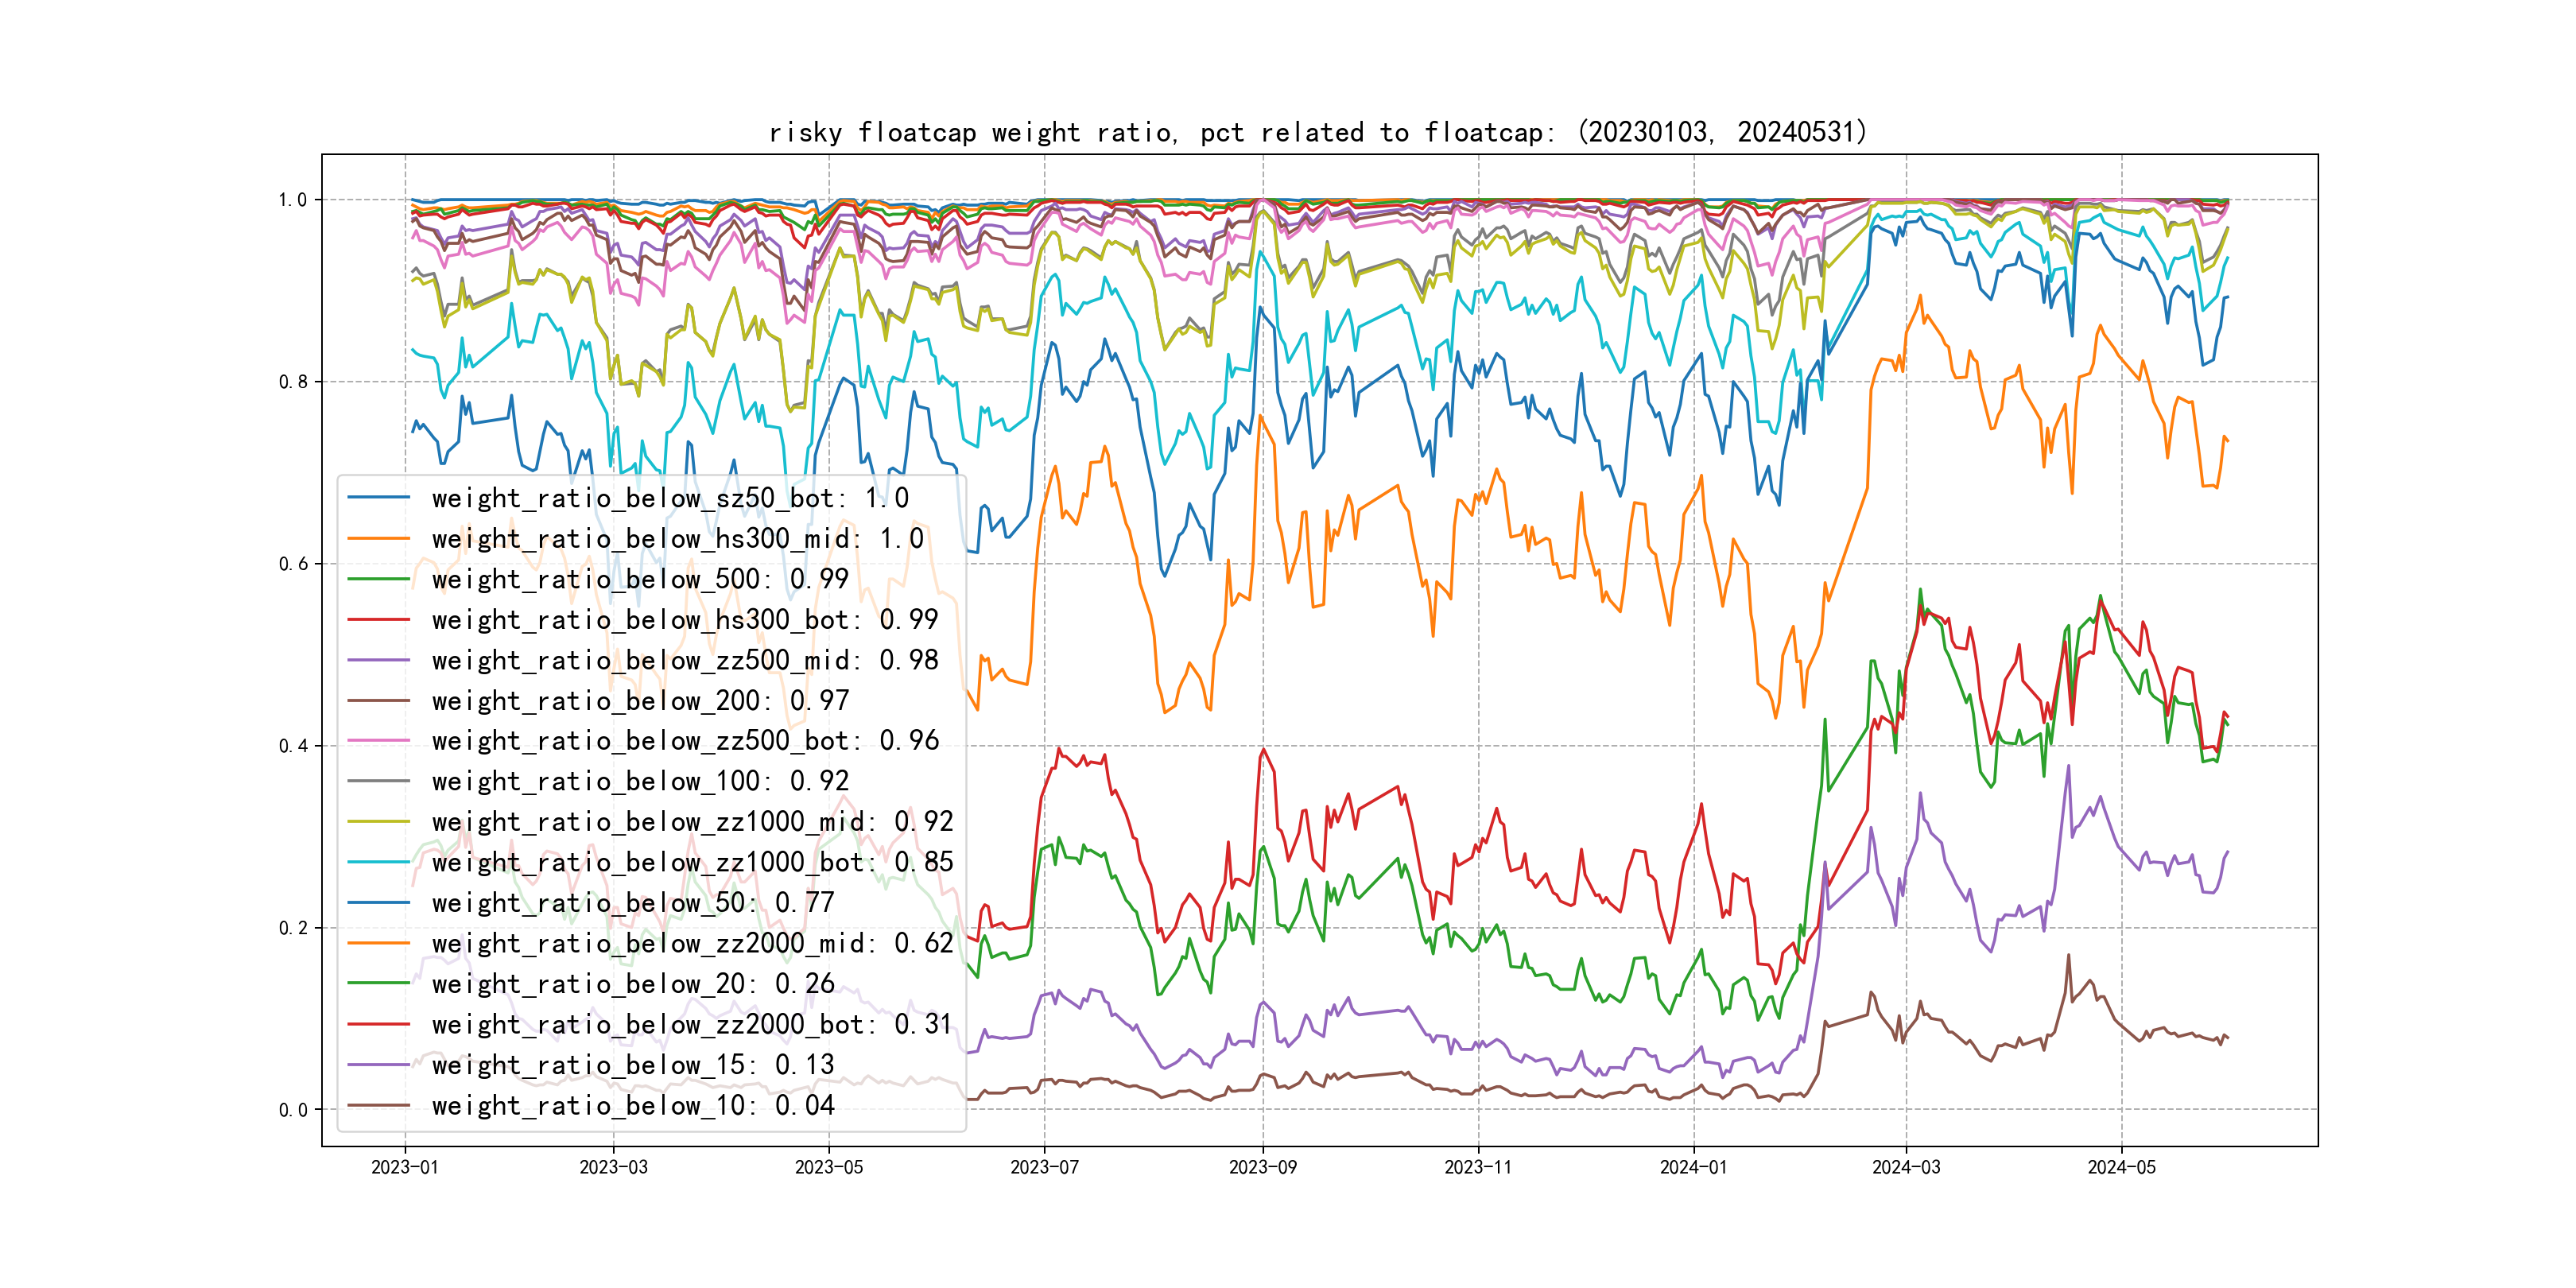
Task: Click legend entry weight_ratio_below_10
Action: pos(632,1105)
